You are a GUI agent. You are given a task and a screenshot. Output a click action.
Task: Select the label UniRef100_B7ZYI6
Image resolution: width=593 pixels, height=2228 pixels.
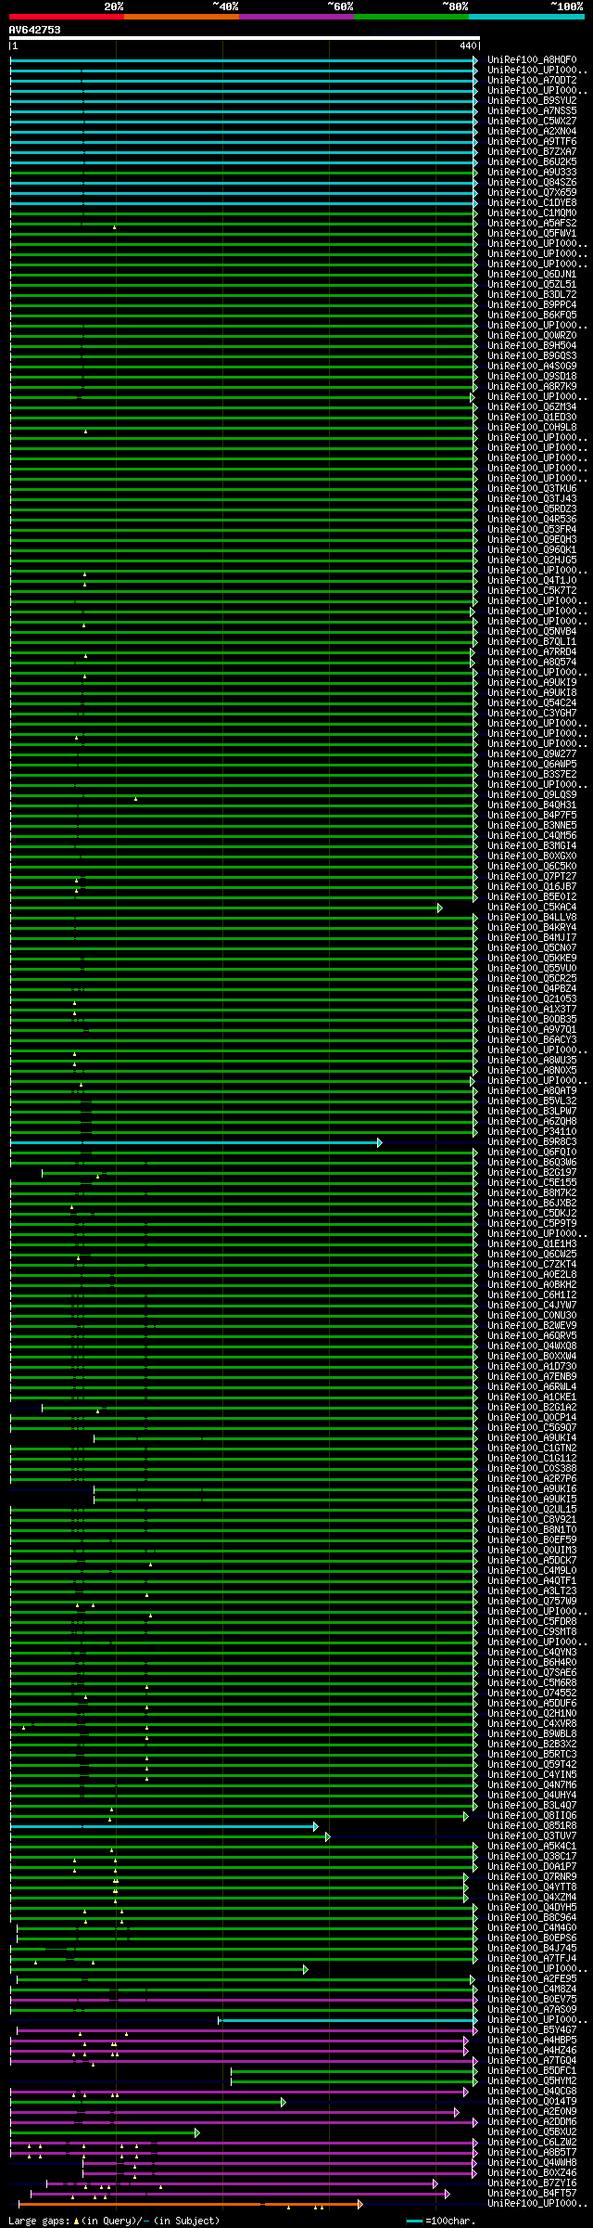click(532, 2183)
